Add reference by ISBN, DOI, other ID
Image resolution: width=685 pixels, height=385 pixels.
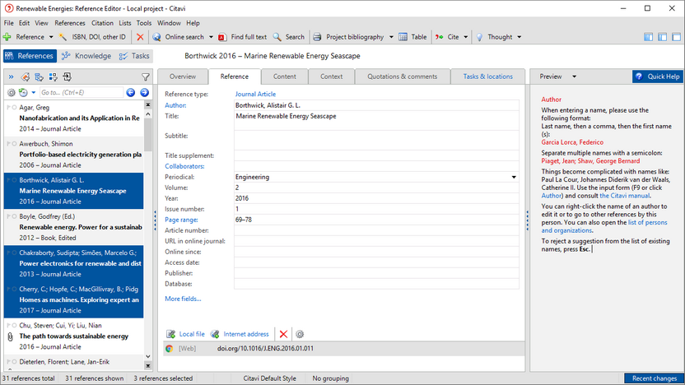(92, 37)
